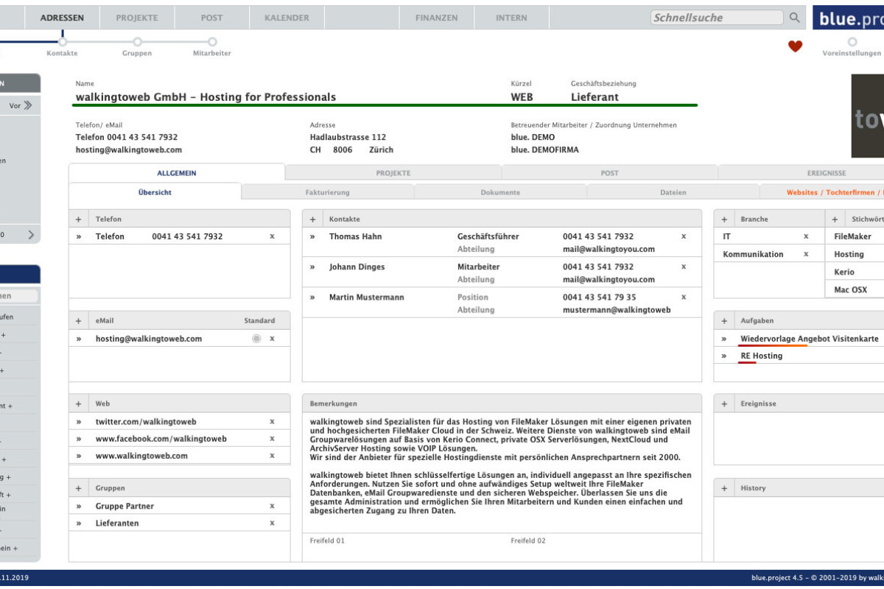
Task: Select the Gruppen navigation step
Action: click(137, 42)
